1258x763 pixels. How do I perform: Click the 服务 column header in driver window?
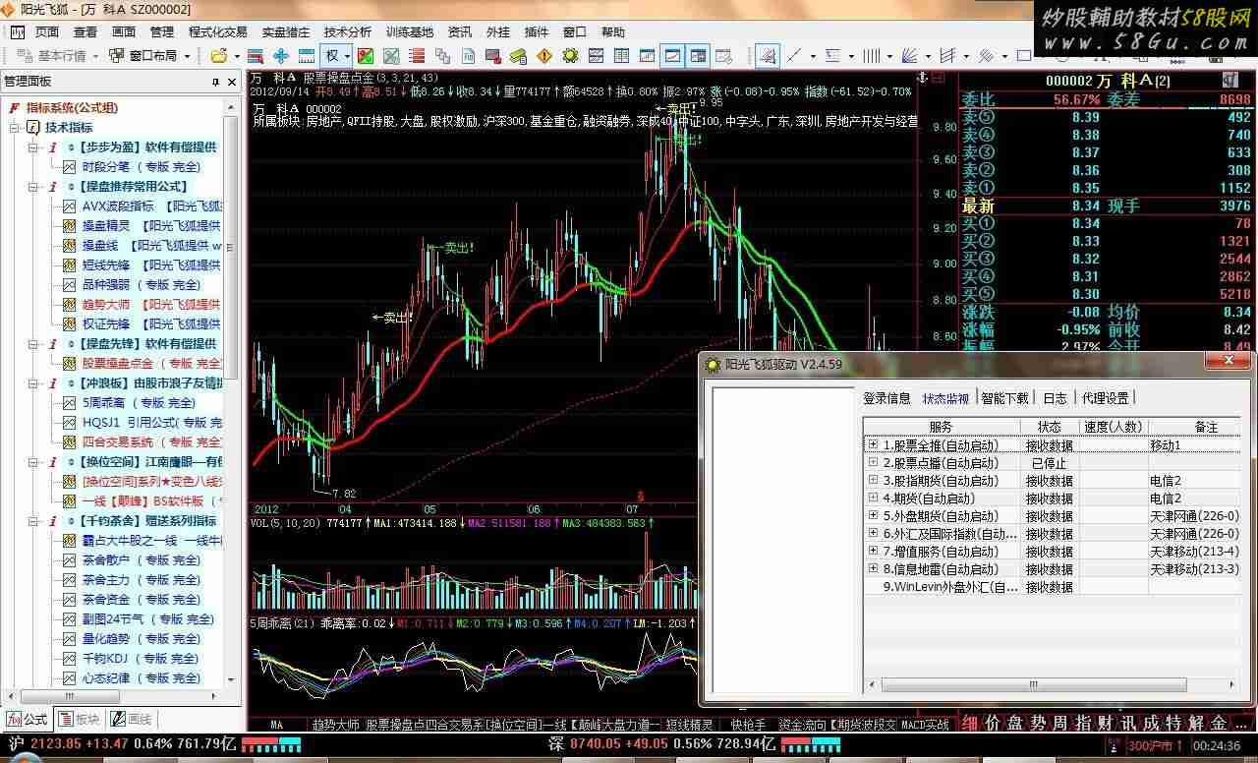coord(942,427)
